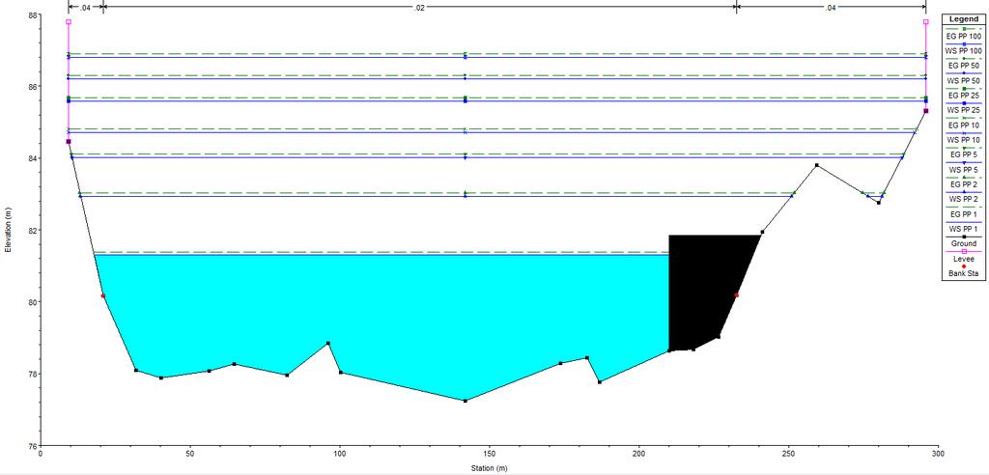Click the 76 elevation tick label
This screenshot has height=475, width=989.
pyautogui.click(x=34, y=446)
